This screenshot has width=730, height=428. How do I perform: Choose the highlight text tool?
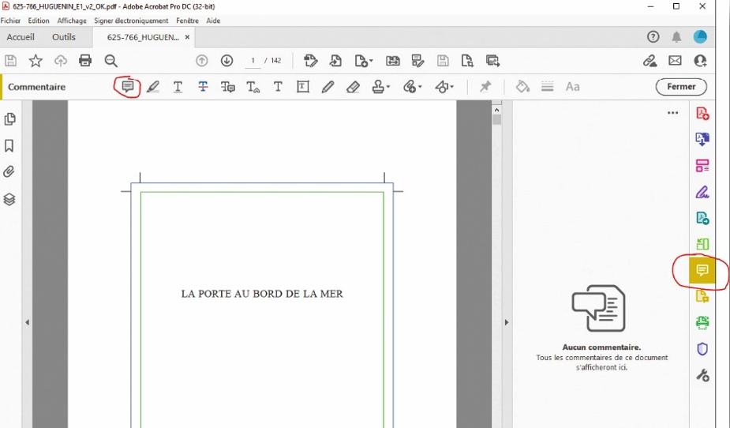point(153,87)
